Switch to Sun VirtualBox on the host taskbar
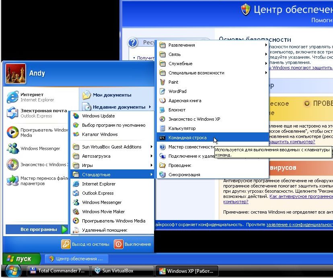This screenshot has height=278, width=333. 123,271
